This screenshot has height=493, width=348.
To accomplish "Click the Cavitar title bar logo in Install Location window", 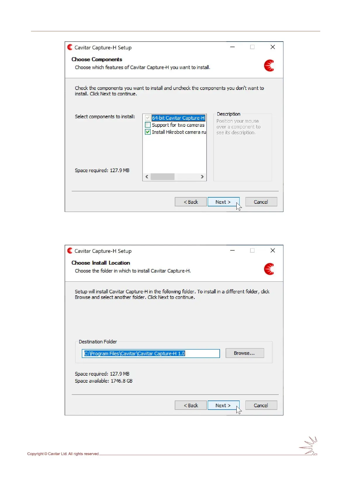I will (x=70, y=251).
